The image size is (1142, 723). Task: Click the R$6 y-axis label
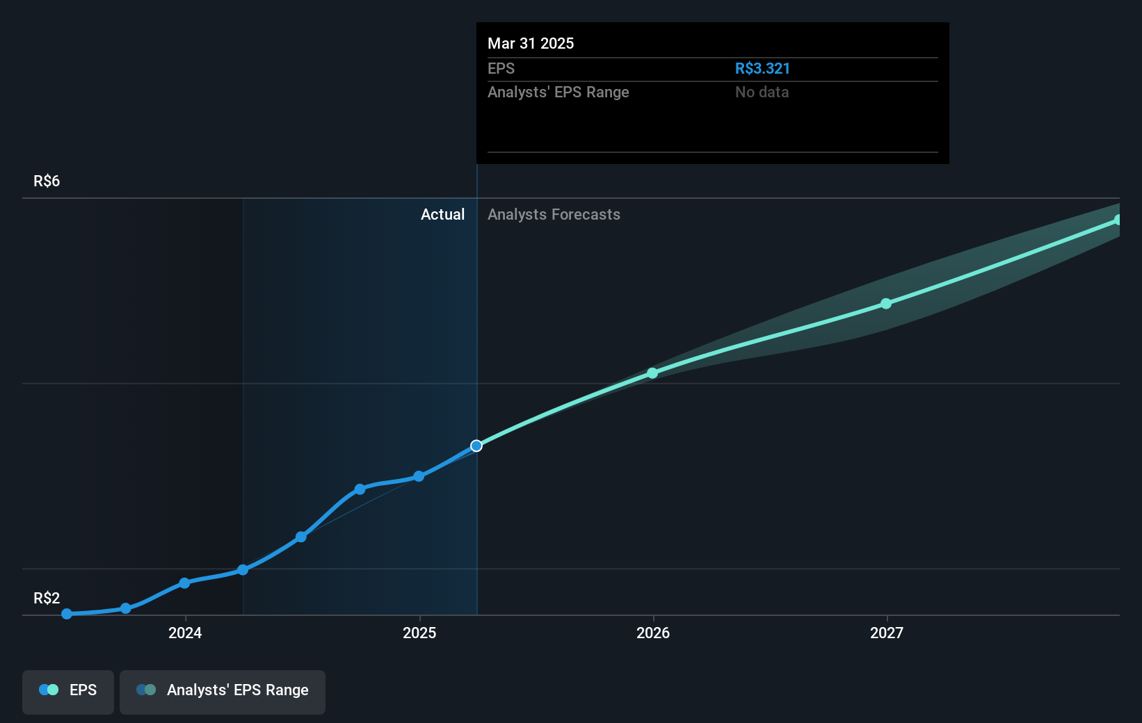47,181
